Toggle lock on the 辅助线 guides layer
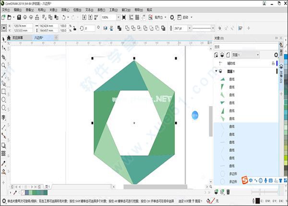 [273, 63]
